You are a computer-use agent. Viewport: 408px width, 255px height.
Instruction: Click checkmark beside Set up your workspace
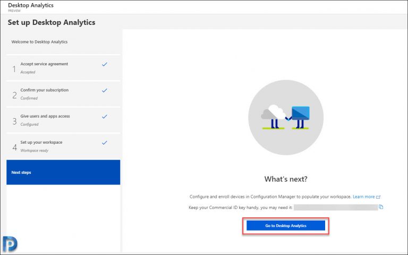point(104,143)
